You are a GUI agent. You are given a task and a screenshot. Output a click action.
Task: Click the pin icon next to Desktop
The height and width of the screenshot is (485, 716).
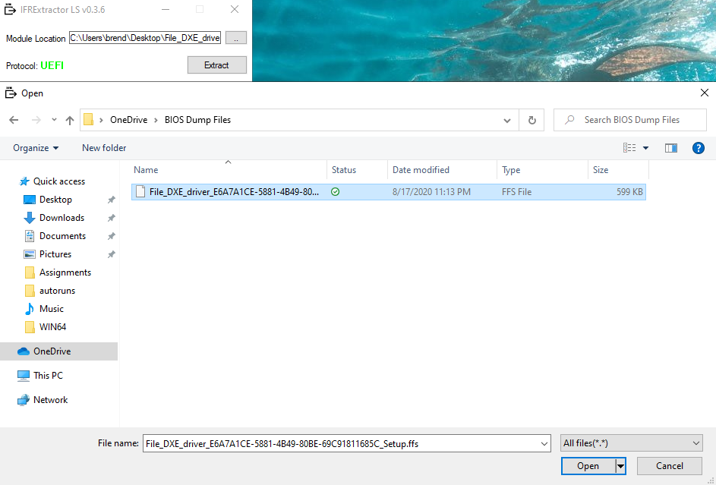pos(111,200)
